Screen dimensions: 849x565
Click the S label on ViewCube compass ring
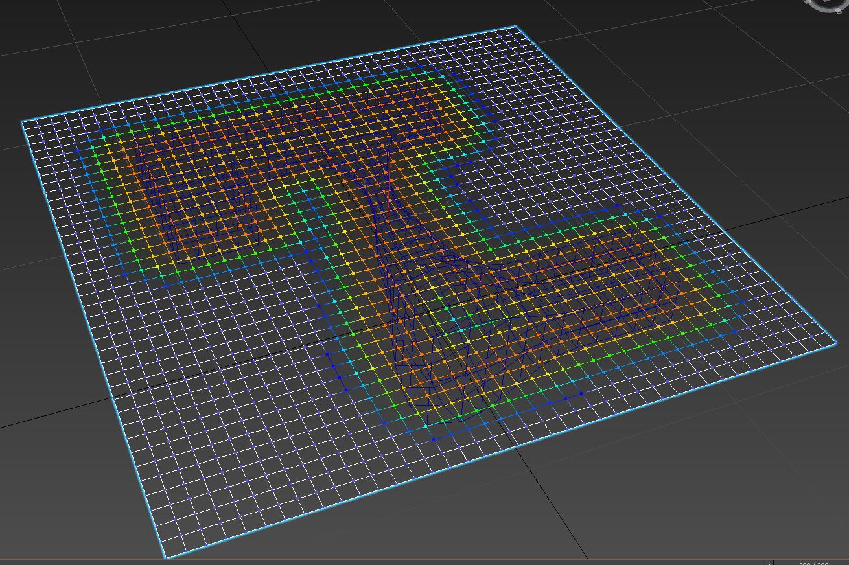[839, 11]
